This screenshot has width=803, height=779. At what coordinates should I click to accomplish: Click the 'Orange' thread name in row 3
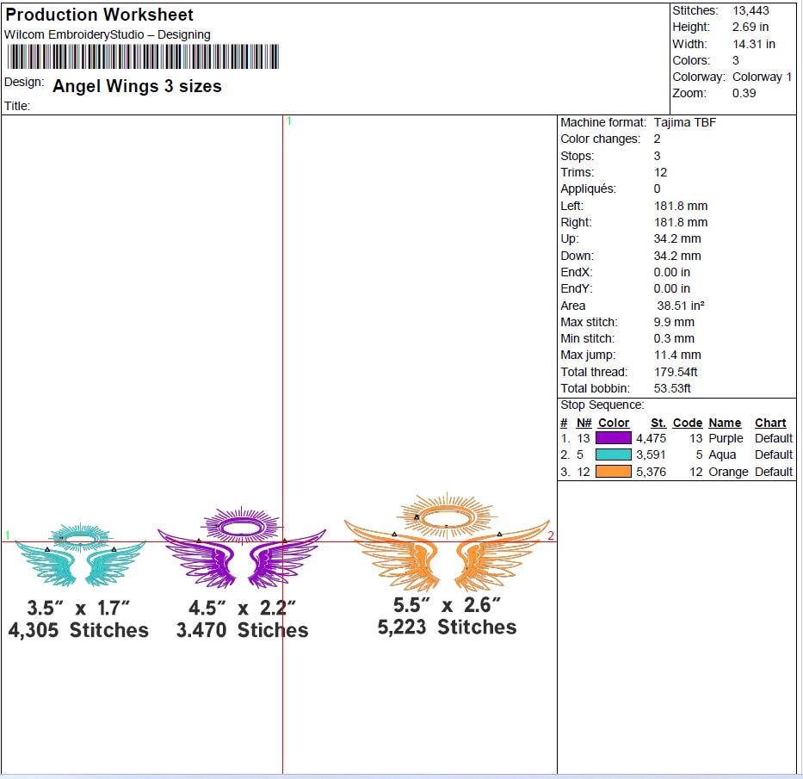[728, 472]
